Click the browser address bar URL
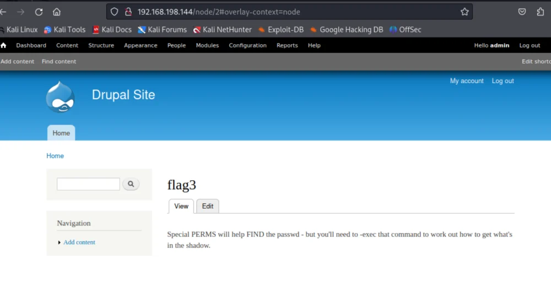Viewport: 551px width, 291px height. point(219,12)
